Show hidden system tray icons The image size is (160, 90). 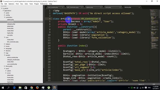pos(129,88)
